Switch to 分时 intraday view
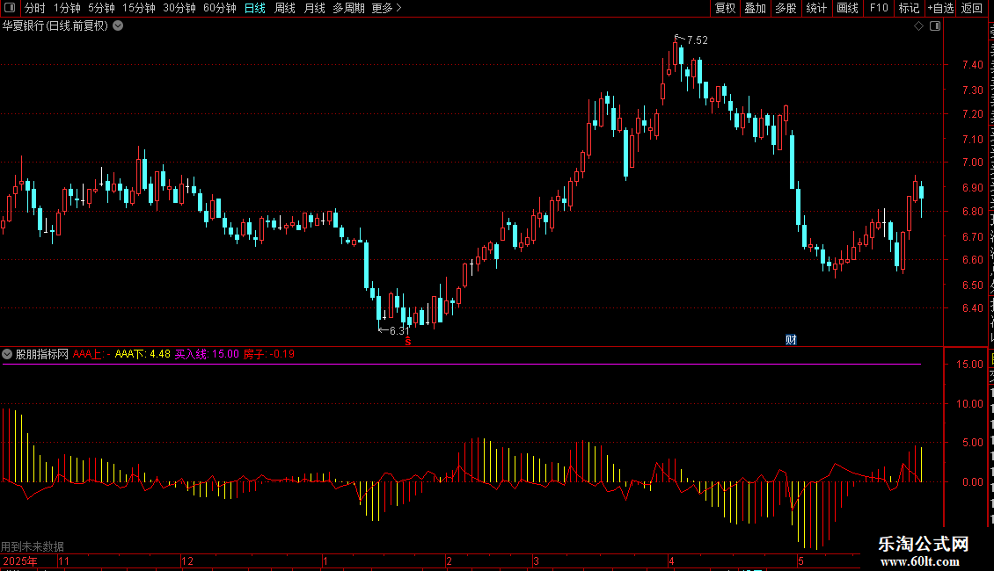The height and width of the screenshot is (571, 994). point(35,8)
